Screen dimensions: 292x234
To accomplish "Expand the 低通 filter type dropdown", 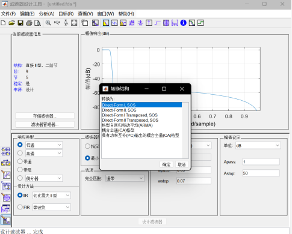I will [44, 145].
